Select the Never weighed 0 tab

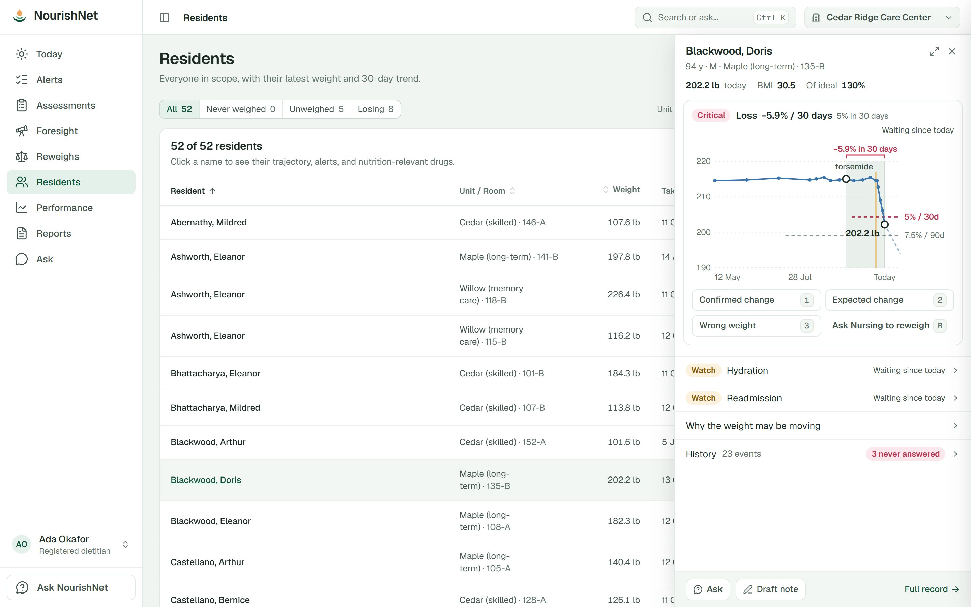(241, 109)
